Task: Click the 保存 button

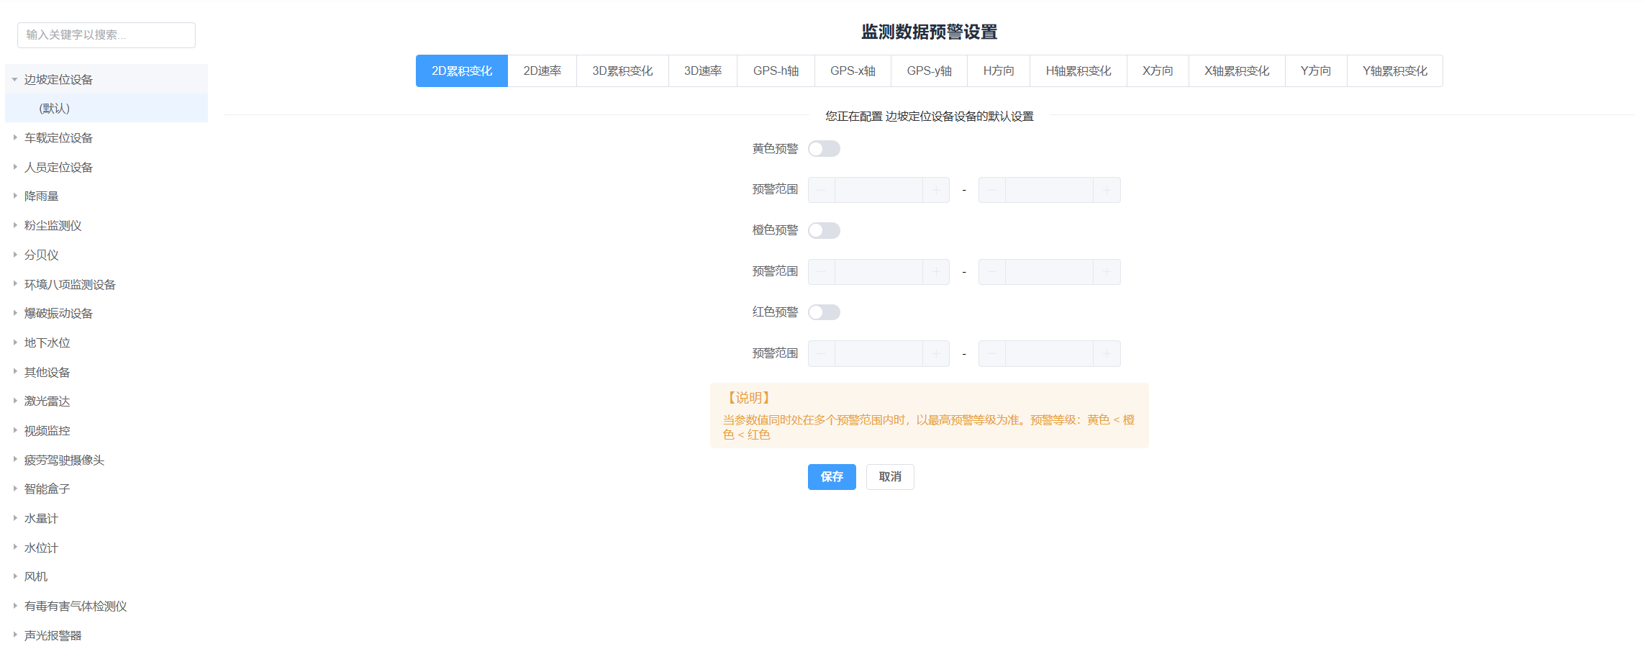Action: [x=832, y=477]
